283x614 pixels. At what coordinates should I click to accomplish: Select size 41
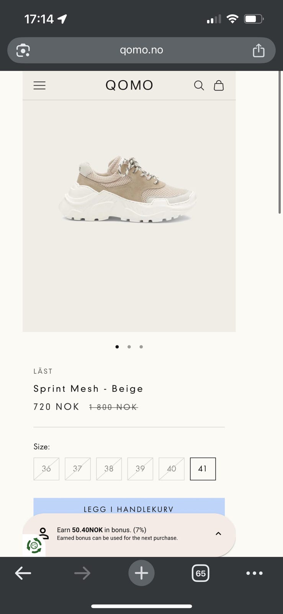point(203,469)
